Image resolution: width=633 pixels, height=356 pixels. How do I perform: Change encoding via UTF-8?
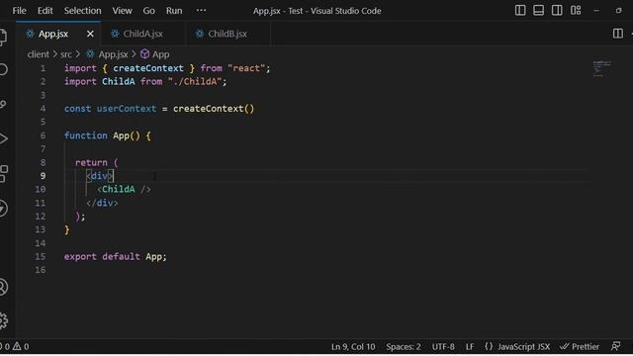(x=443, y=347)
